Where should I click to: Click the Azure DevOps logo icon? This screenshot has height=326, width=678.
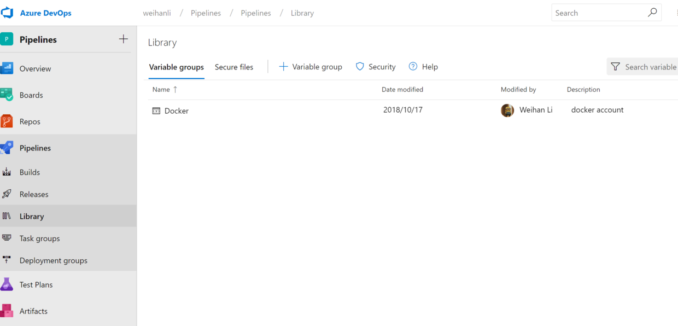point(7,13)
